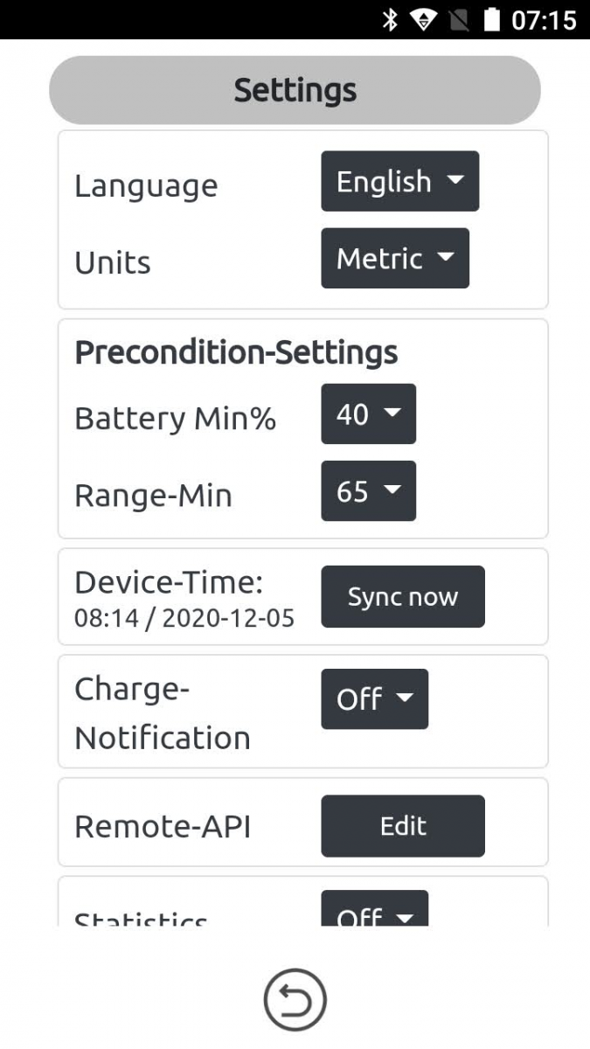Viewport: 590px width, 1049px height.
Task: Tap the Bluetooth status icon
Action: 390,20
